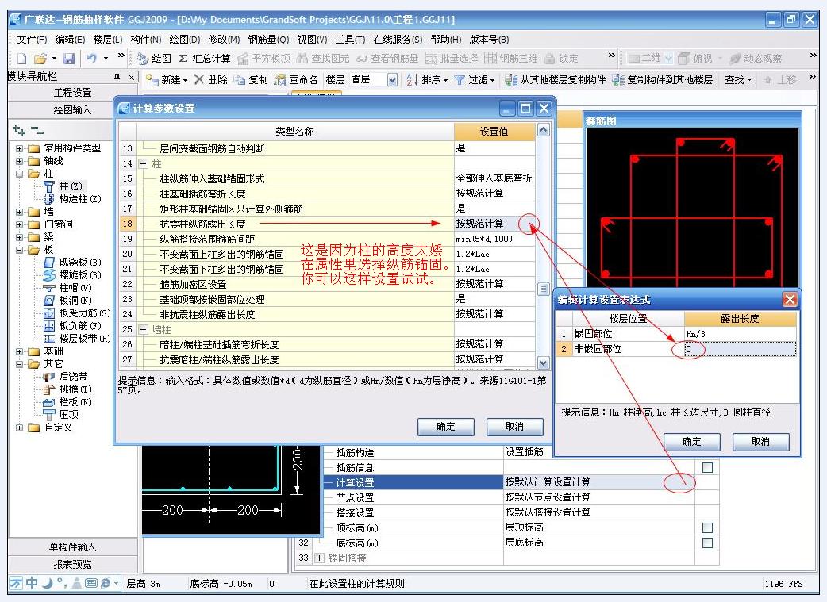Open 钢筋量(Q) menu
The width and height of the screenshot is (827, 602).
pos(268,40)
